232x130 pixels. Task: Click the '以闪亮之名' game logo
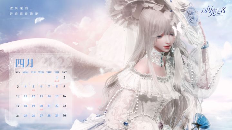214,12
